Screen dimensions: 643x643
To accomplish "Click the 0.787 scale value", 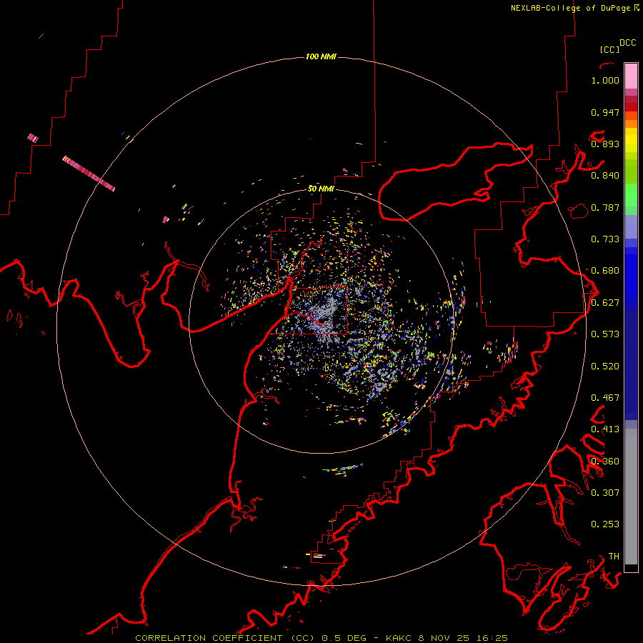I will (x=605, y=207).
